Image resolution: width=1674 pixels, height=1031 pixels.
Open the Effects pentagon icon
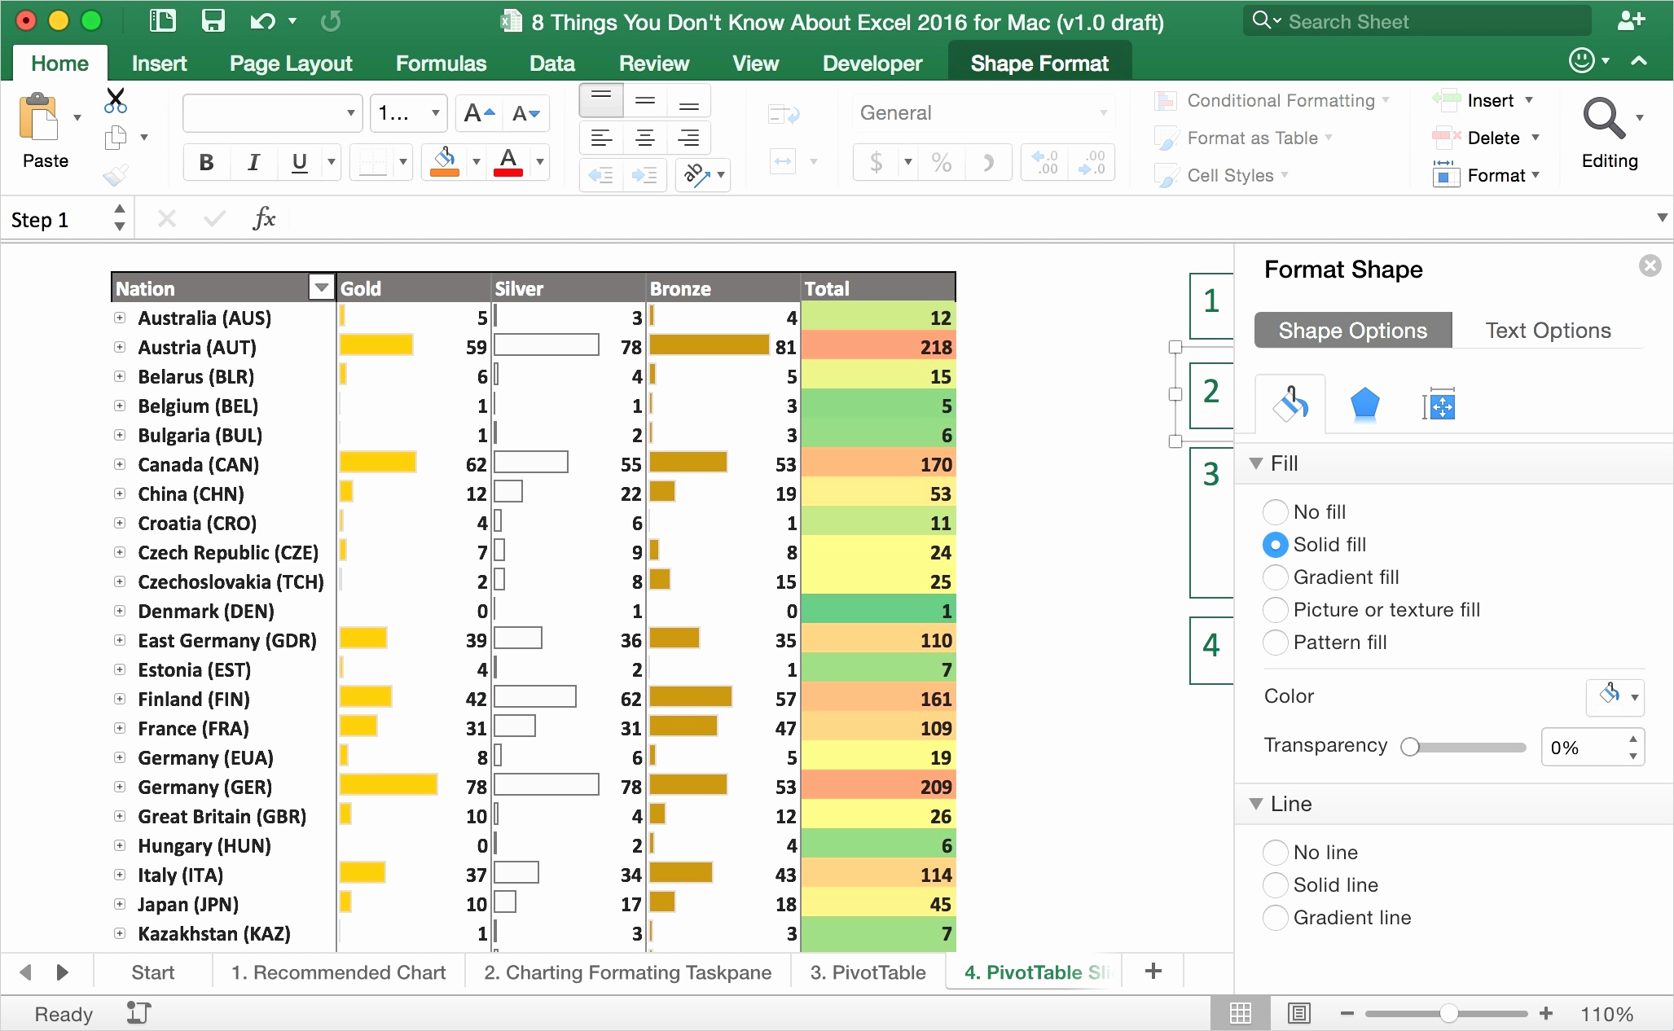[1364, 405]
